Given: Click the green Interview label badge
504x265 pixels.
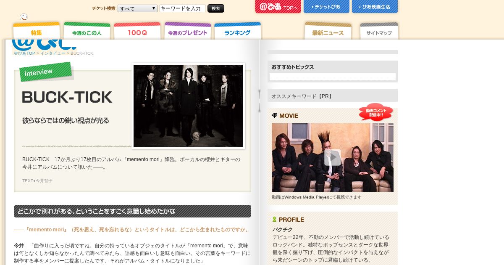Looking at the screenshot, I should point(46,72).
